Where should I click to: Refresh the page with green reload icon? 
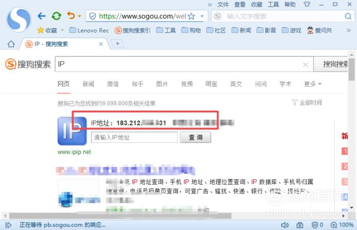pyautogui.click(x=56, y=16)
